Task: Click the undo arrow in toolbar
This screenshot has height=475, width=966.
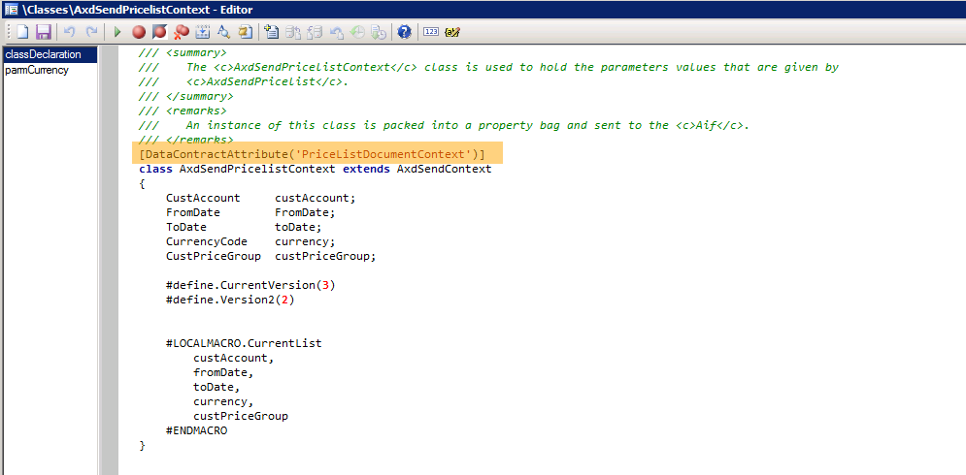Action: coord(70,32)
